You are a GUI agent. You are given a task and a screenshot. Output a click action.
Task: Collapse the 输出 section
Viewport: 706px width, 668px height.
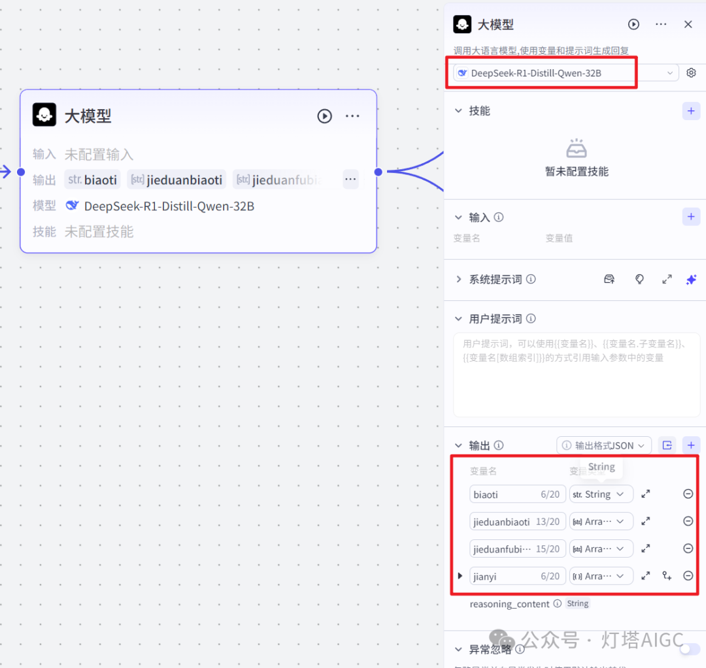pos(458,445)
